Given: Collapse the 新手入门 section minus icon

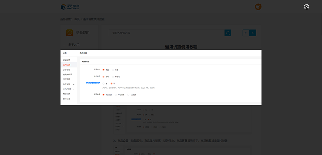Looking at the screenshot, I should [x=64, y=45].
